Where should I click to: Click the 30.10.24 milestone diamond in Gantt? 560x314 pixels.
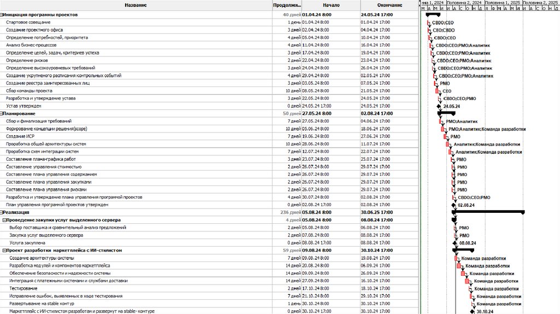[472, 312]
